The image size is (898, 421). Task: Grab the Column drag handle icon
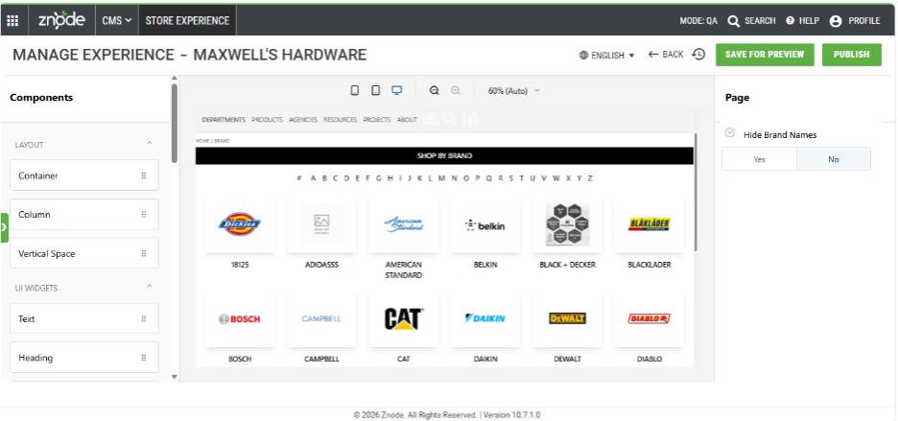144,214
